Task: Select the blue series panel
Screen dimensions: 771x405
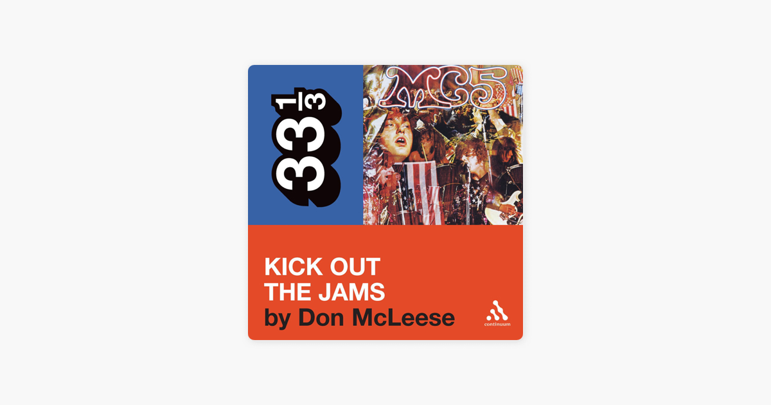Action: tap(305, 145)
